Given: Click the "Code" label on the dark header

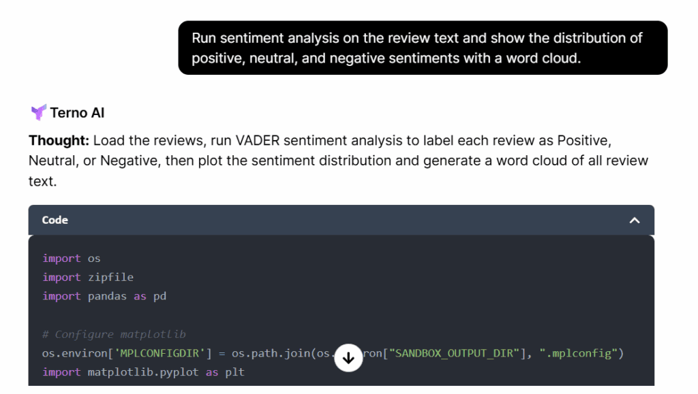Looking at the screenshot, I should 55,220.
